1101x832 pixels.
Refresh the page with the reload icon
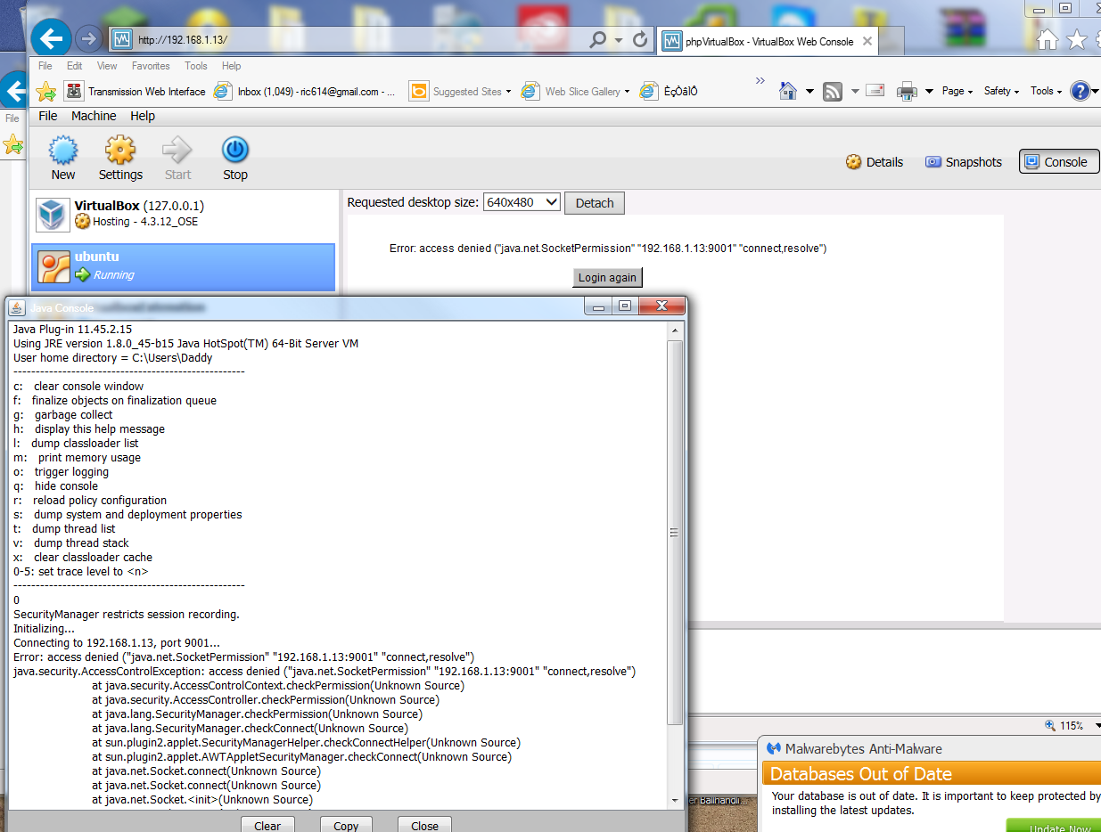pos(639,39)
